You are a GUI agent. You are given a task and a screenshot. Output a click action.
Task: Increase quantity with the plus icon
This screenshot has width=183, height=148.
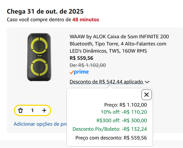click(x=44, y=110)
